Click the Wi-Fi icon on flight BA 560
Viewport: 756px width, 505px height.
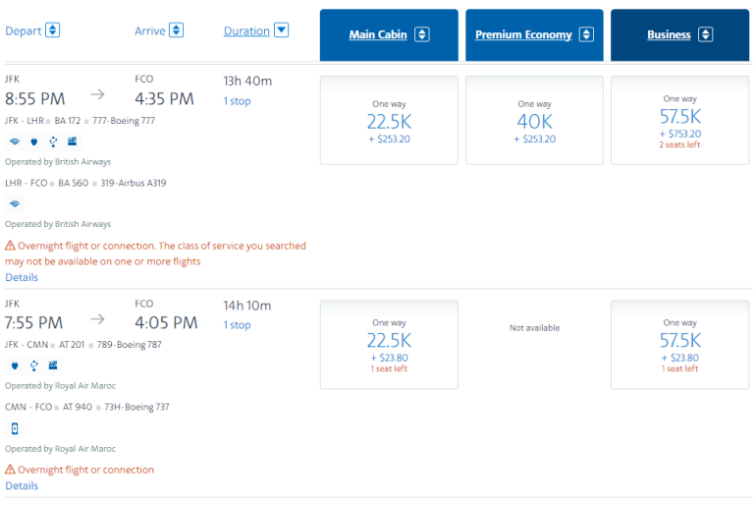click(14, 203)
